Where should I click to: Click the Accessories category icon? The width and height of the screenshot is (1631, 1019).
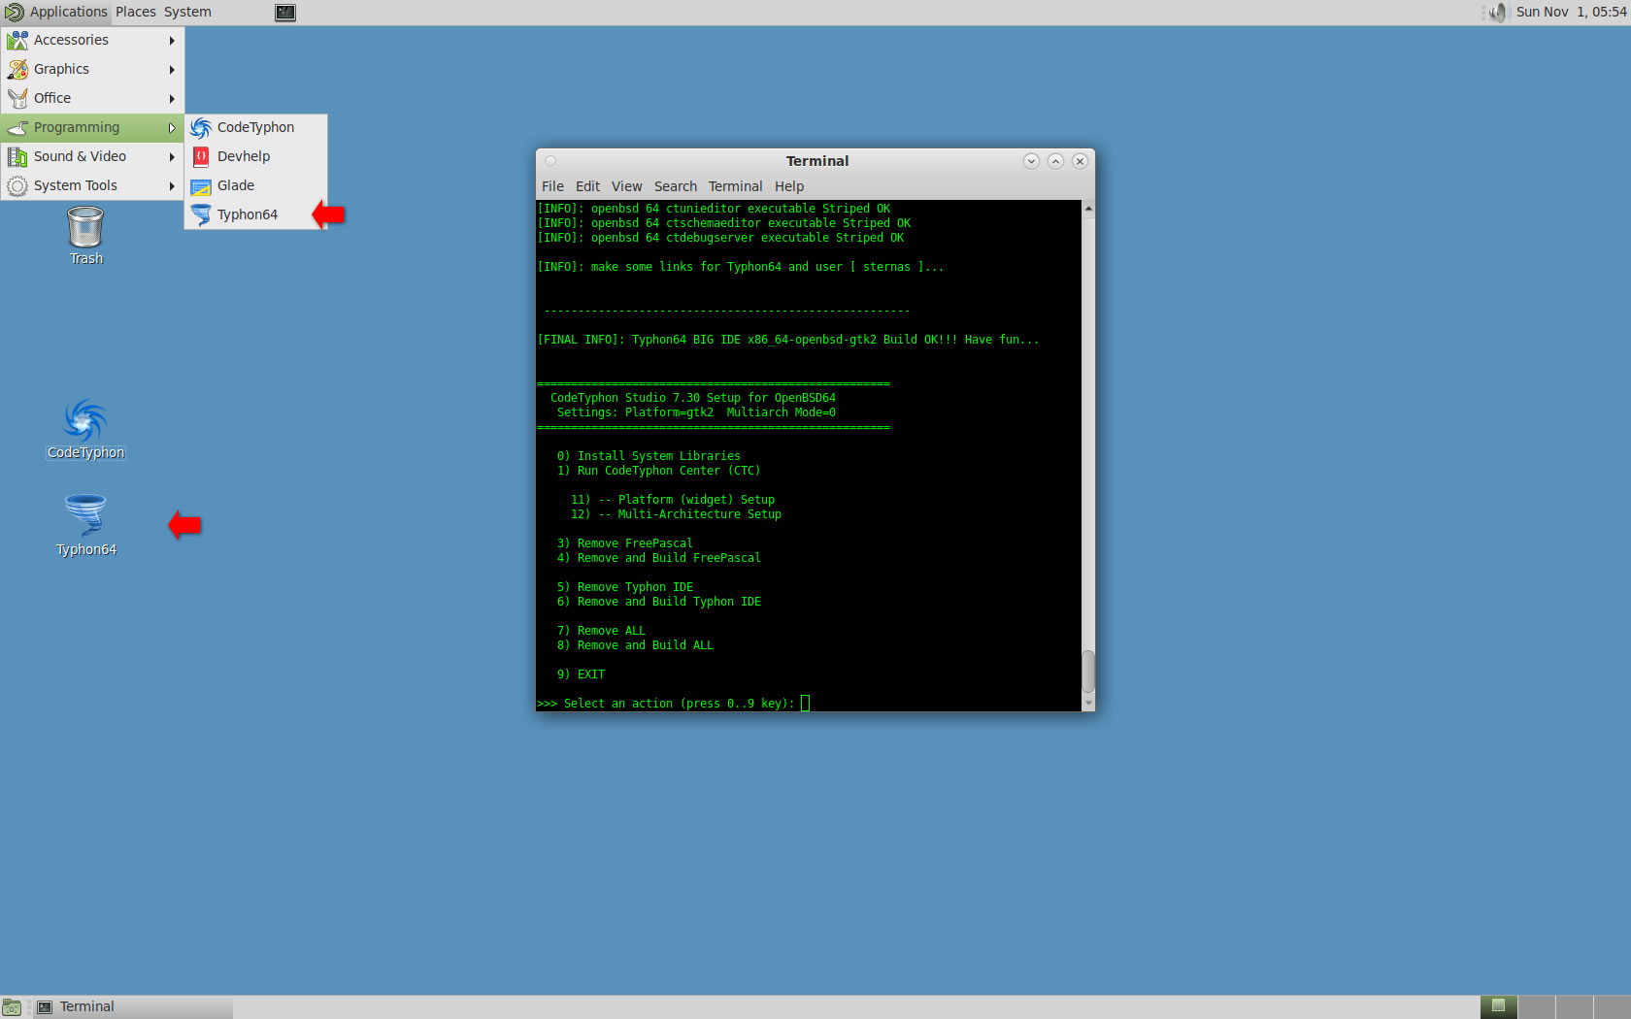[x=17, y=40]
